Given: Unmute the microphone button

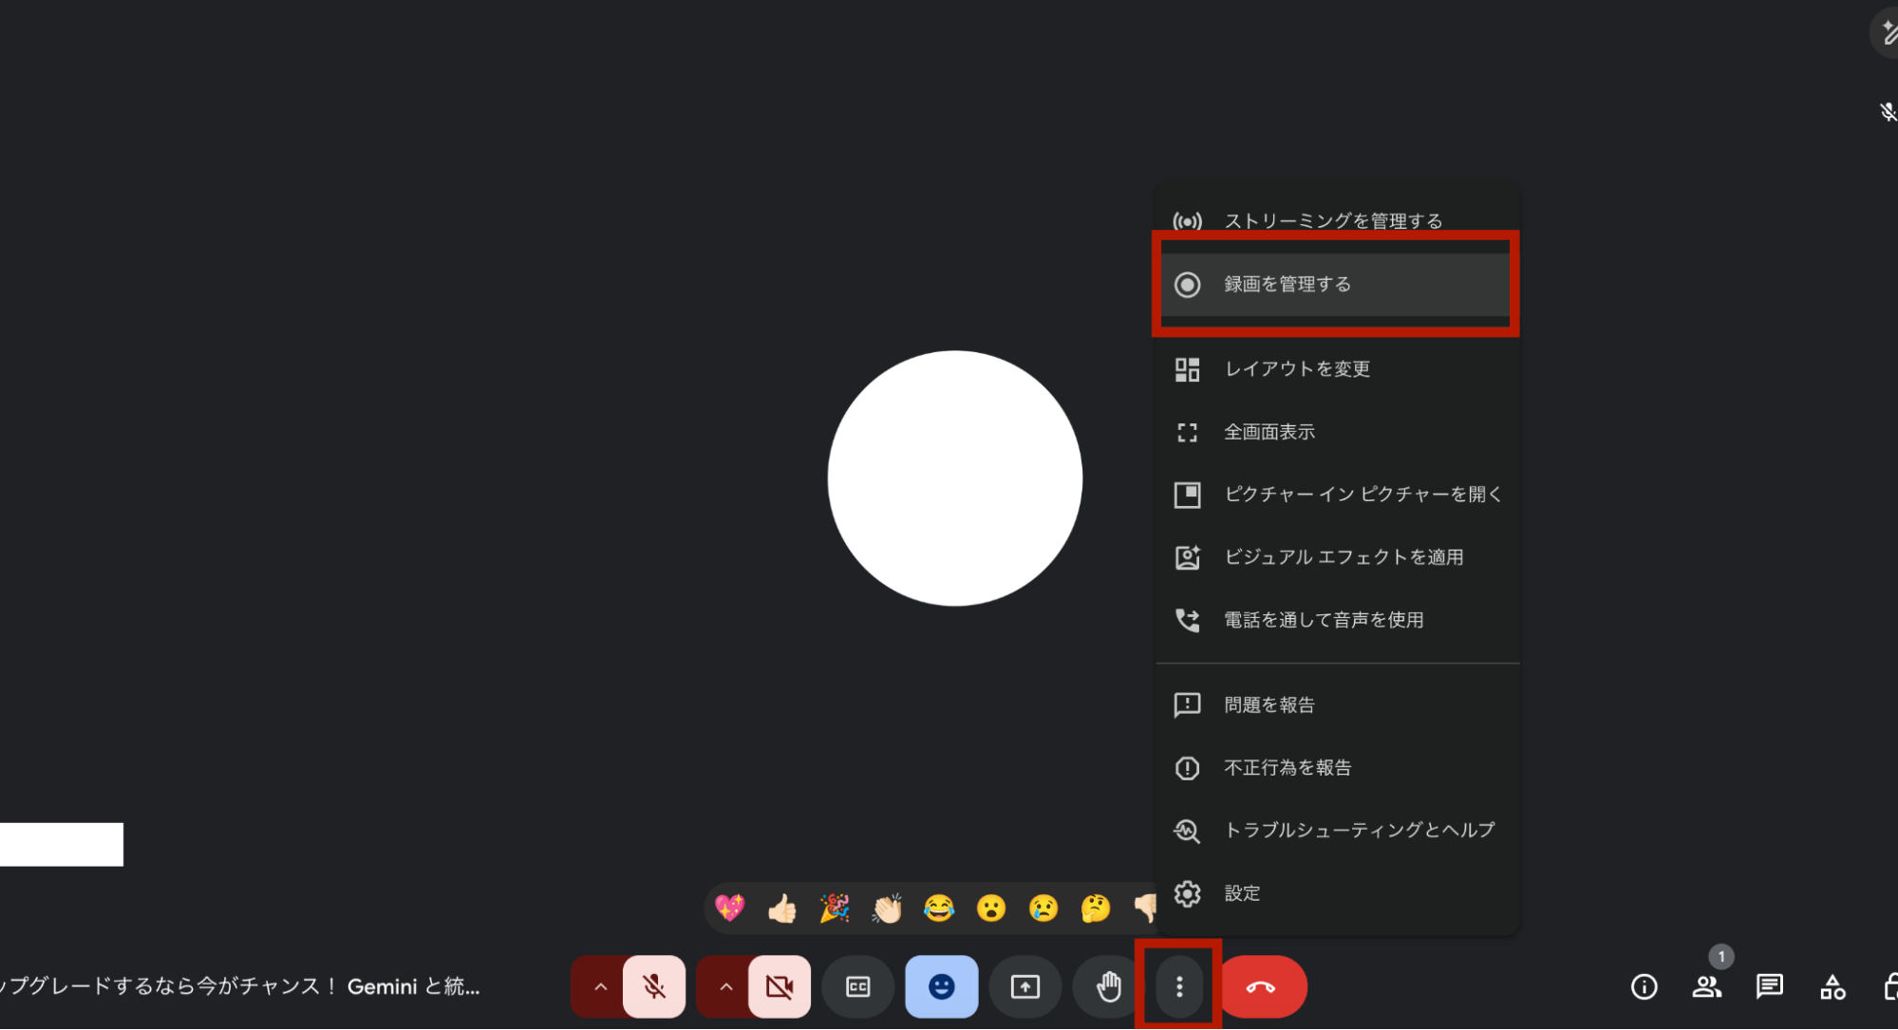Looking at the screenshot, I should (654, 986).
